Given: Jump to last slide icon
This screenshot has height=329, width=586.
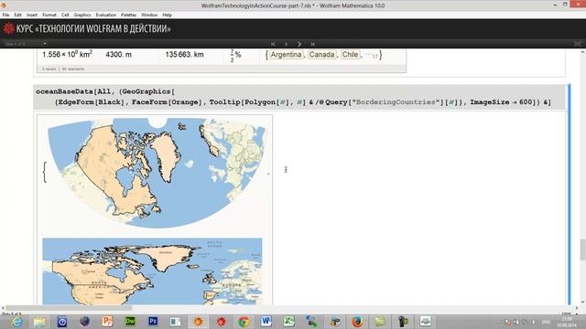Looking at the screenshot, I should coord(312,44).
